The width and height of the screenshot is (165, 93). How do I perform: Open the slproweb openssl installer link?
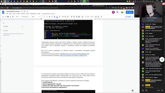coord(75,54)
